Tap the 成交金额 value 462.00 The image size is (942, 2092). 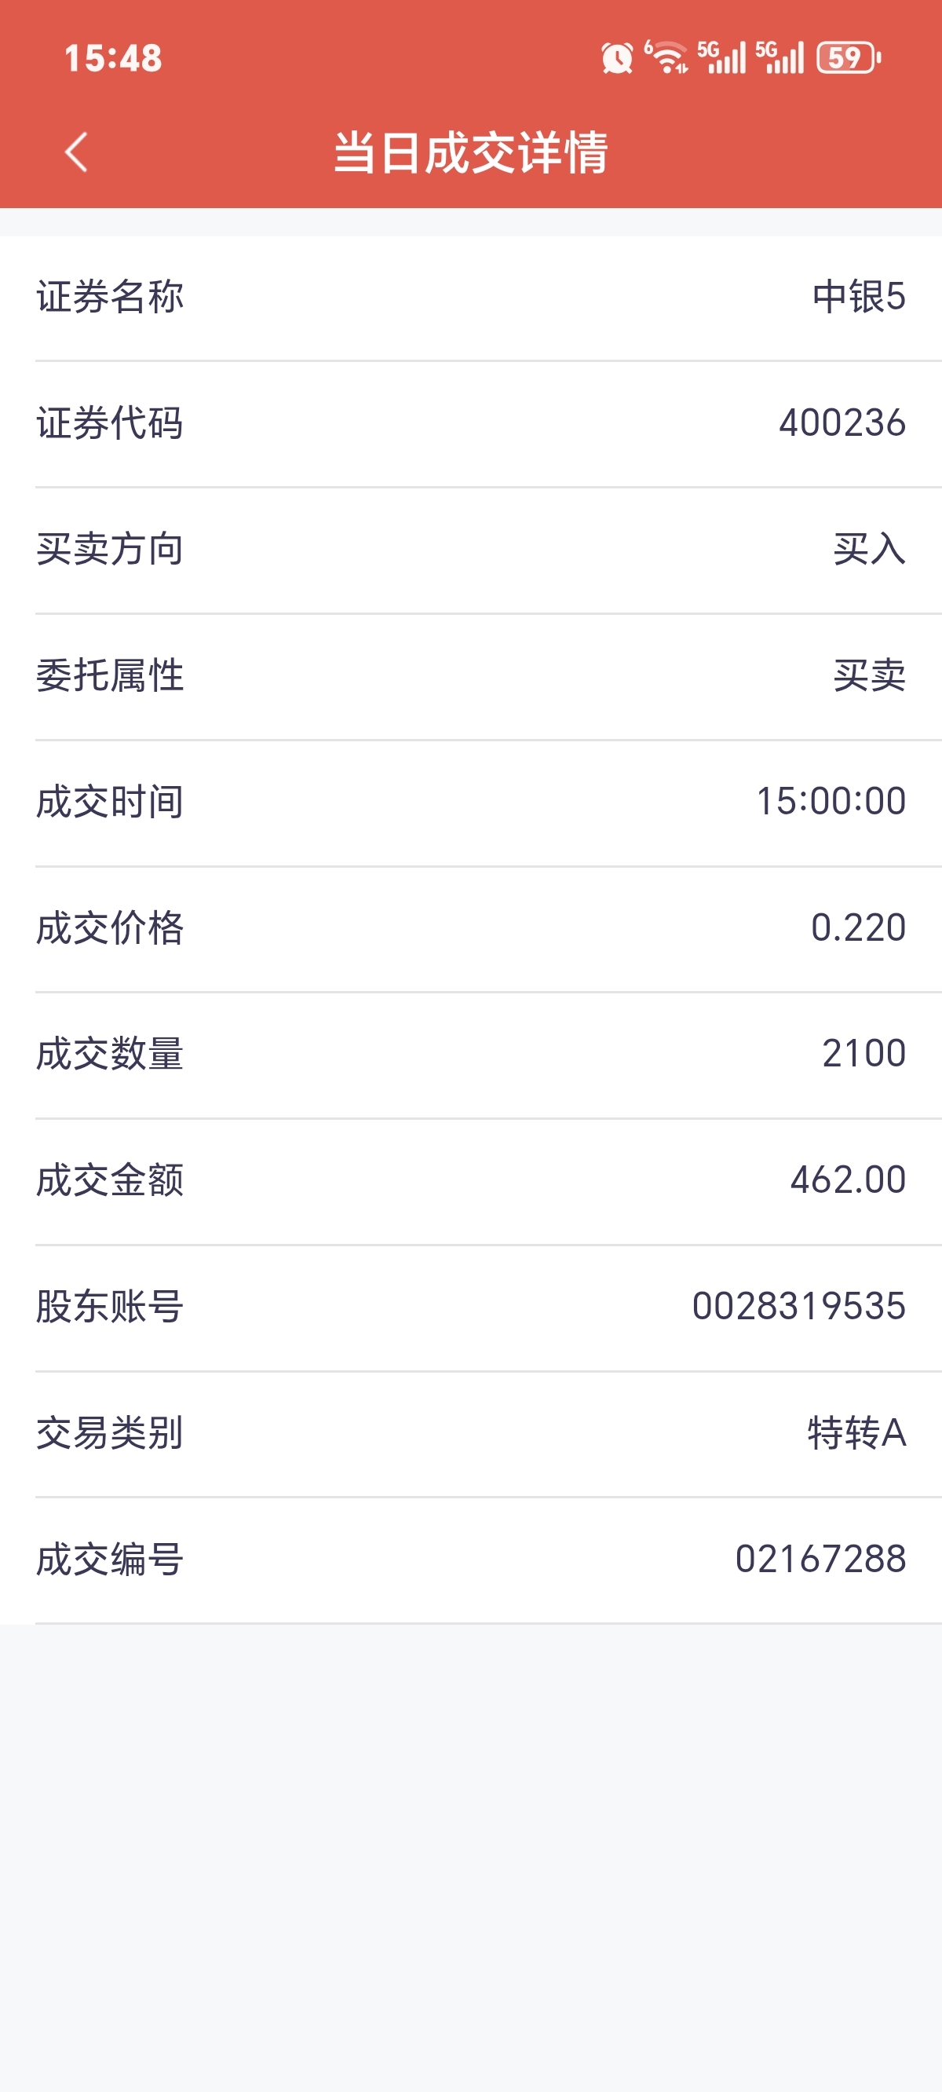point(848,1180)
